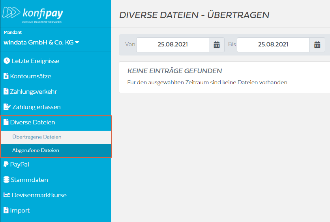
Task: Click the PayPal logo icon
Action: (x=6, y=165)
